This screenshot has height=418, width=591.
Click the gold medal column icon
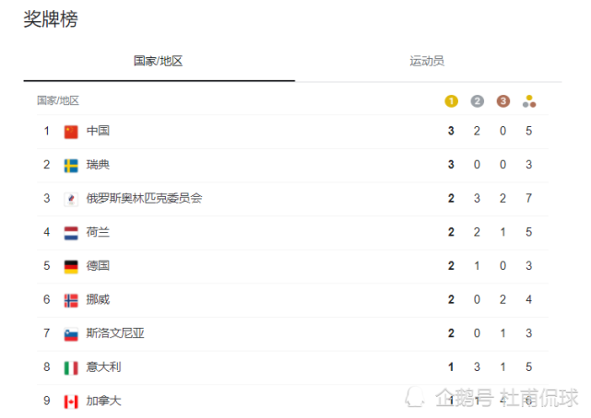[x=451, y=101]
